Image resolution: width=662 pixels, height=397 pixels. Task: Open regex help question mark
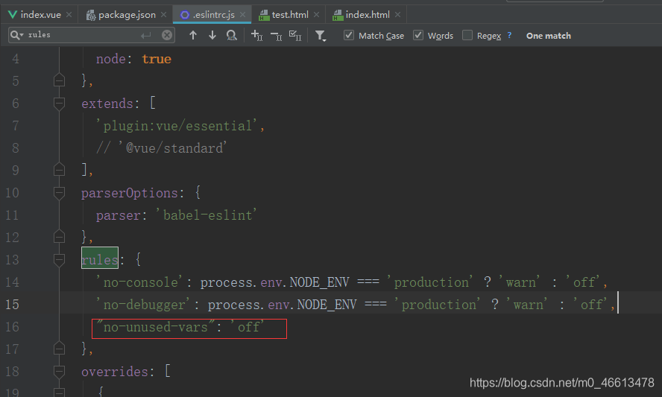coord(510,36)
